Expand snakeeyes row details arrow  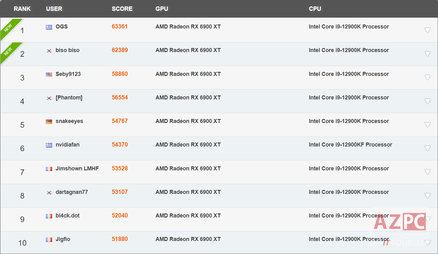(427, 125)
